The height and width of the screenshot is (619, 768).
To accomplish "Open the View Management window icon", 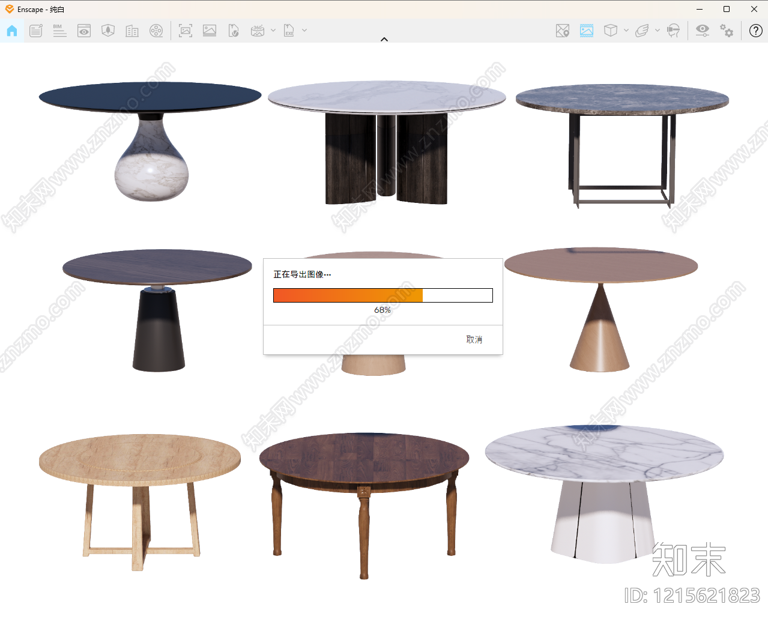I will pos(84,31).
